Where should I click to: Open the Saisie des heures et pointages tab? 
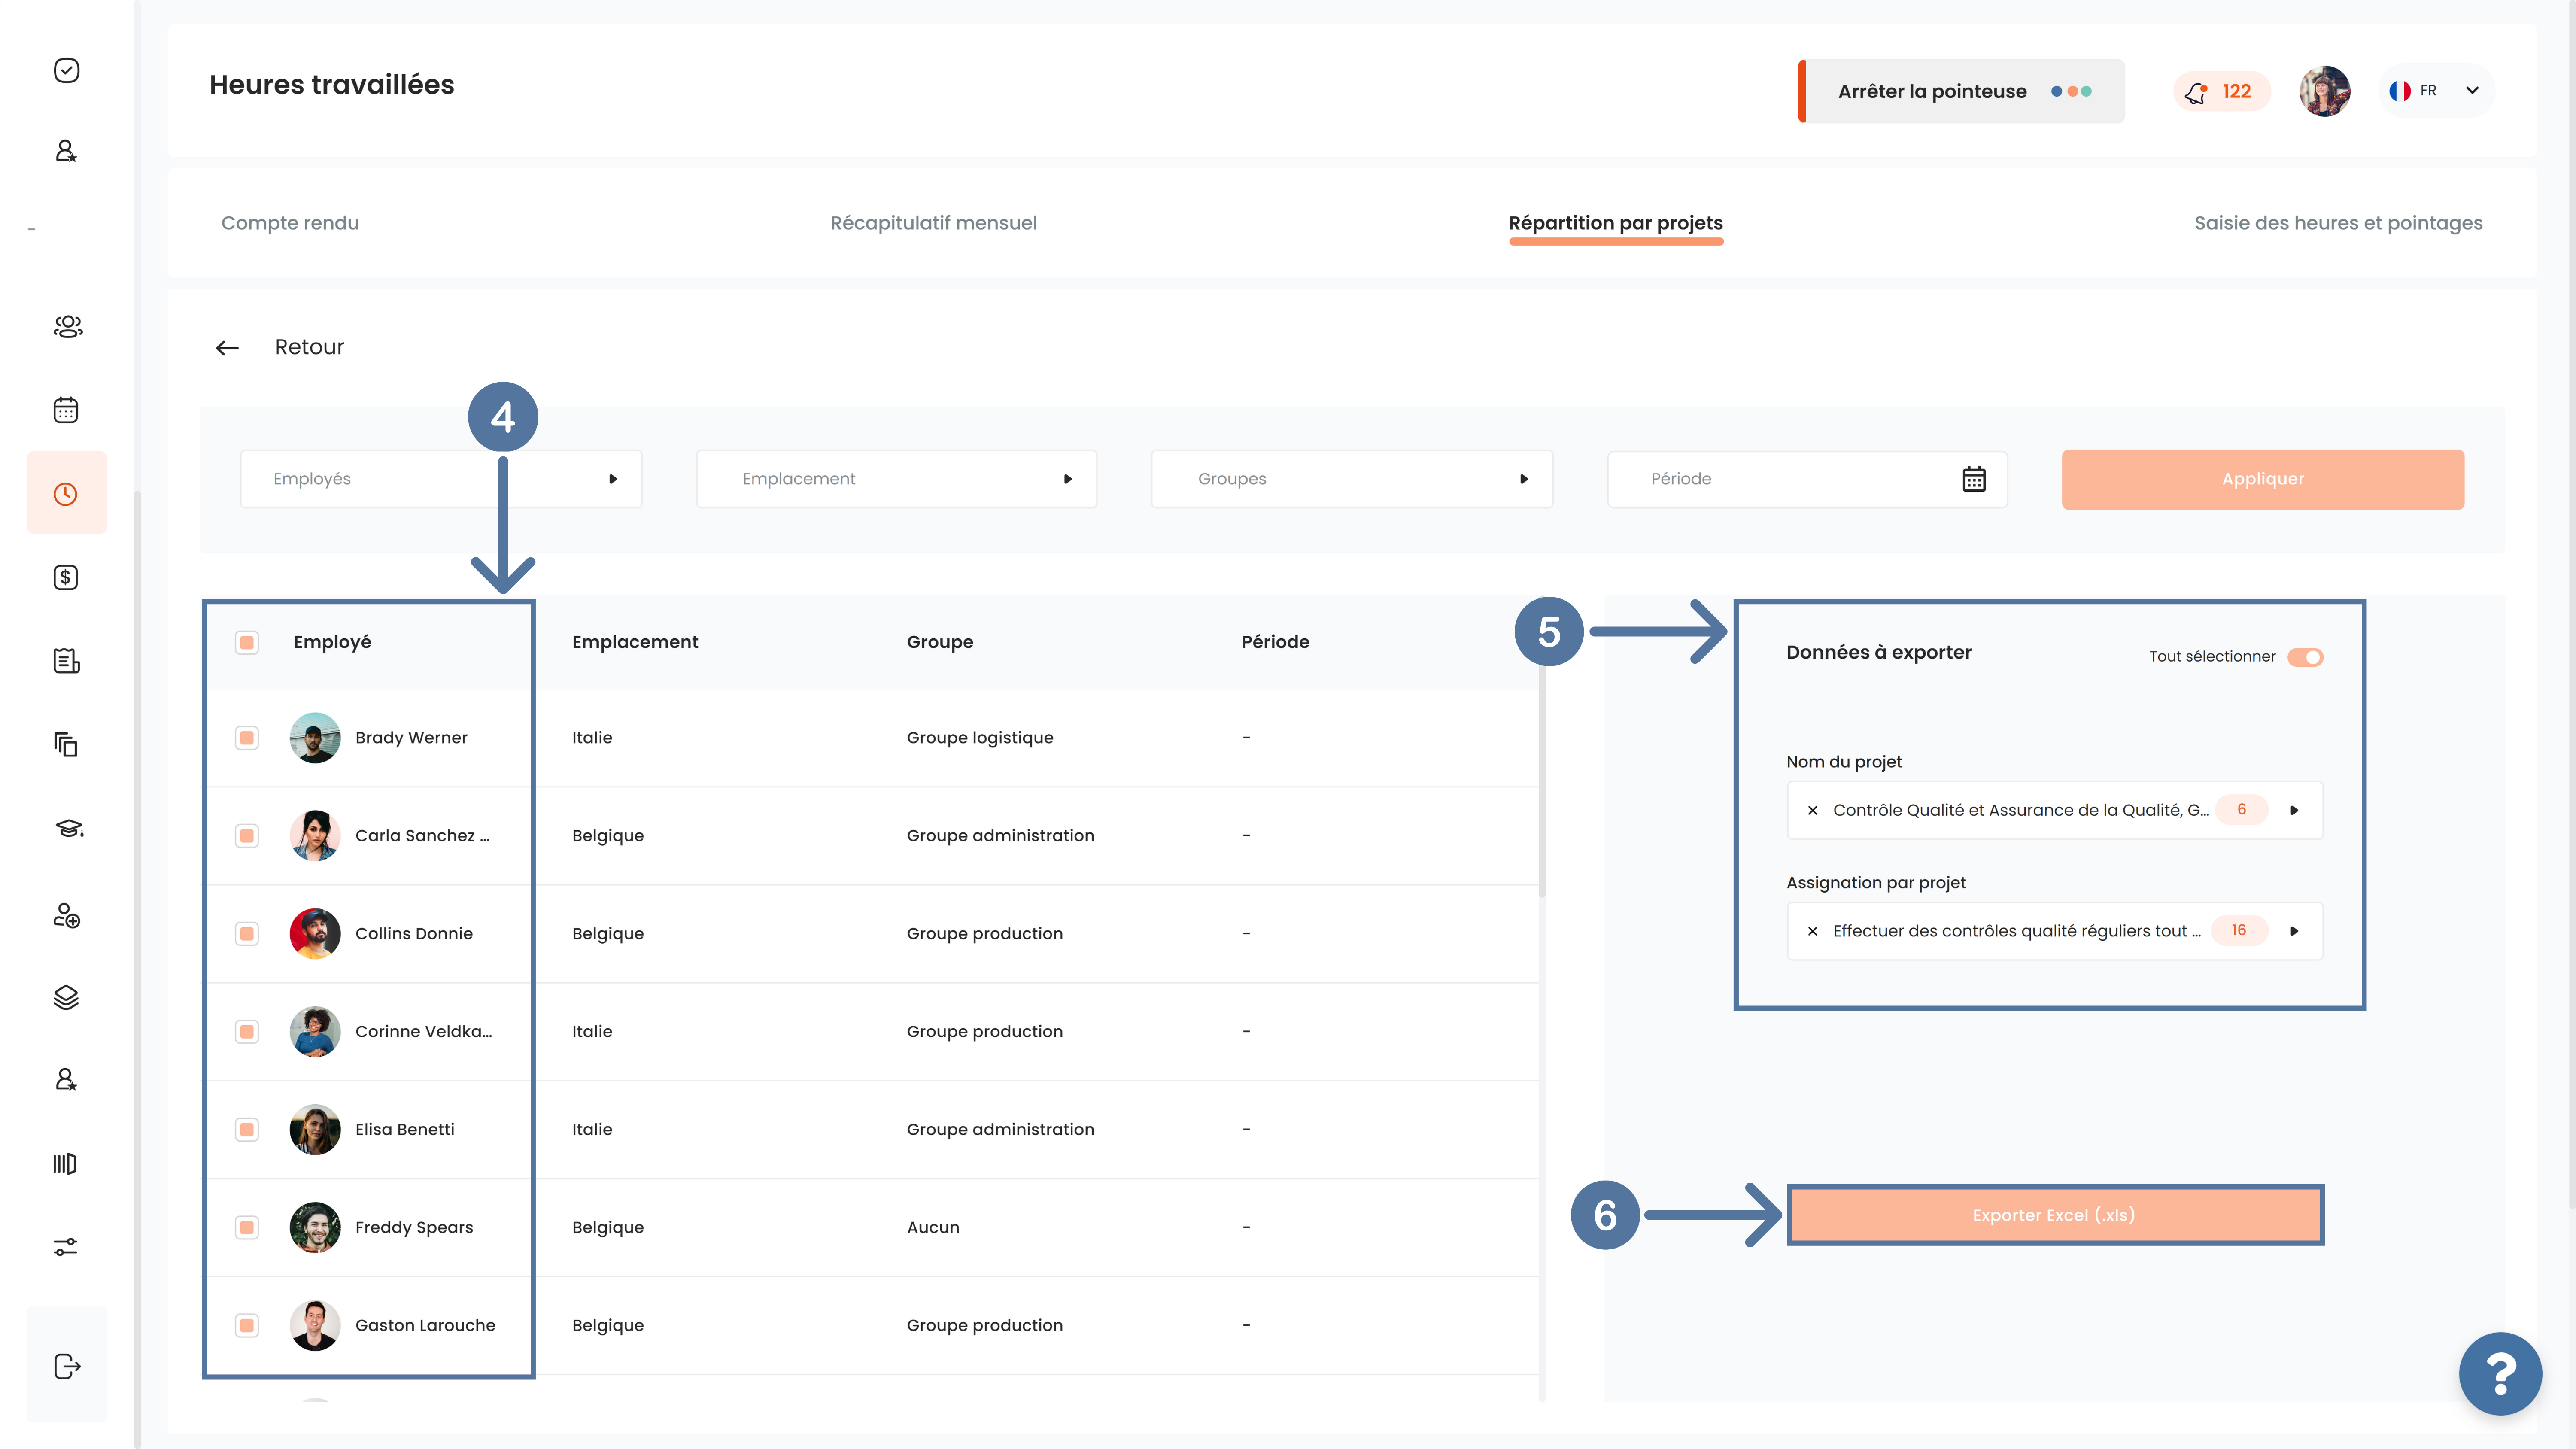(x=2338, y=223)
